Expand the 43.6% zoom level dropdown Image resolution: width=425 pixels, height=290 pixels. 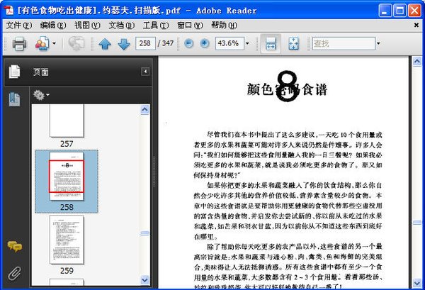tap(247, 43)
